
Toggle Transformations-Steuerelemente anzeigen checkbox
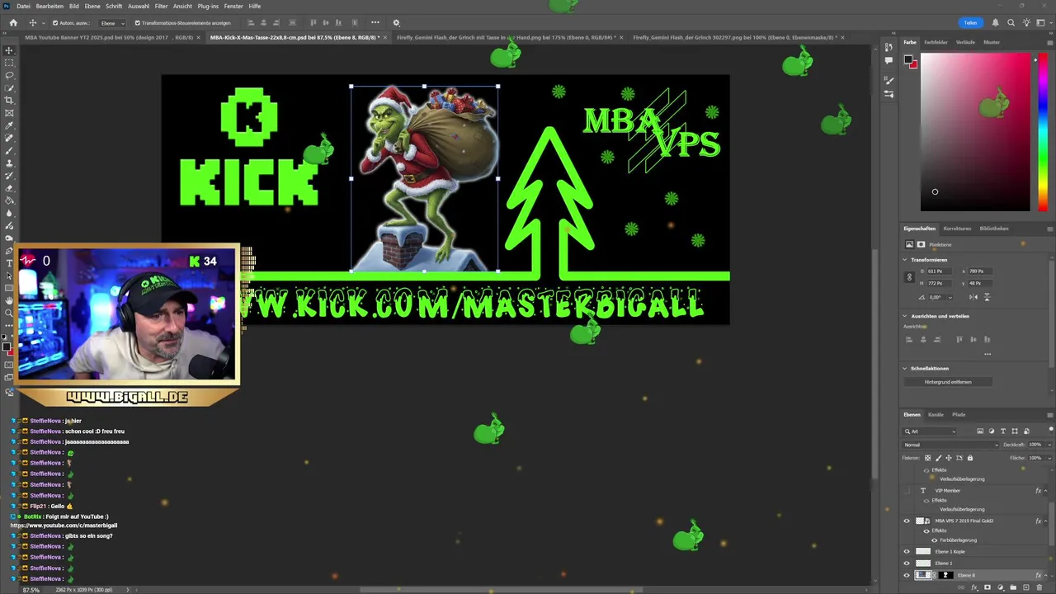pos(137,23)
